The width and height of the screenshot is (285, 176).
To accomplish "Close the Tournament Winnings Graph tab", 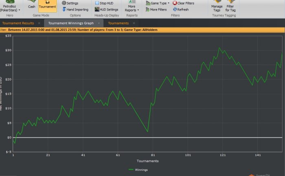I will point(99,23).
